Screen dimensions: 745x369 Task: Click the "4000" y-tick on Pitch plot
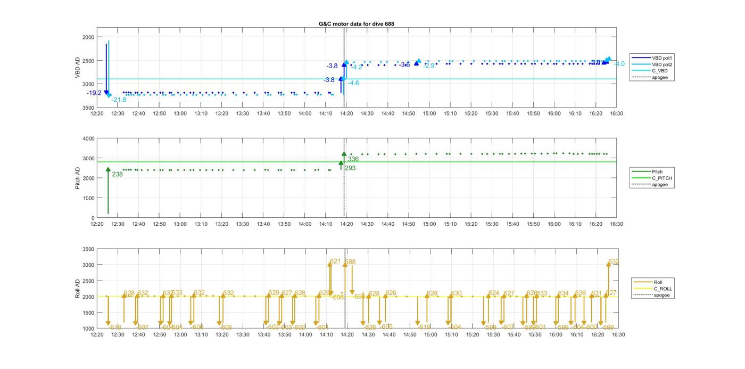[88, 139]
